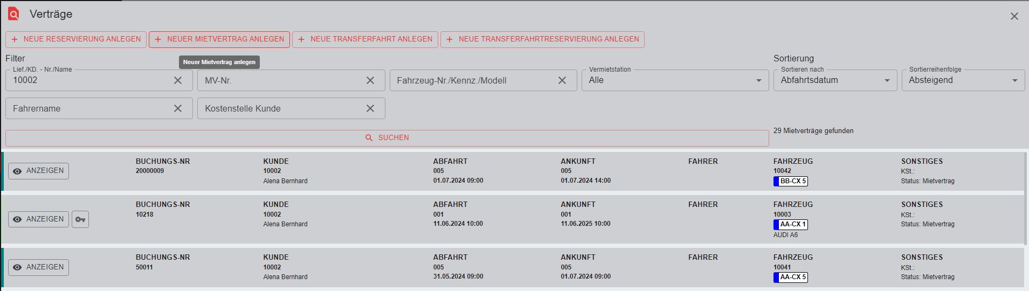Create a new Mietvertrag

pos(219,39)
